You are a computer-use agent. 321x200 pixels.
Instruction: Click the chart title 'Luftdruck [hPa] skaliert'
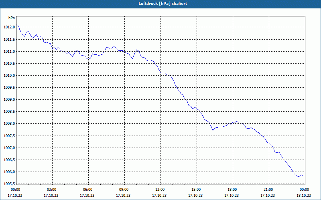tap(163, 4)
